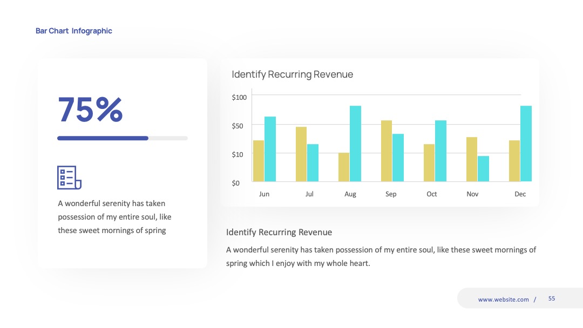Click the Aug month label
The width and height of the screenshot is (583, 328).
pos(350,194)
